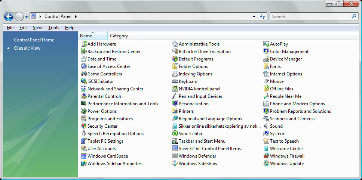
Task: Select Regional and Language Options label
Action: [x=210, y=119]
